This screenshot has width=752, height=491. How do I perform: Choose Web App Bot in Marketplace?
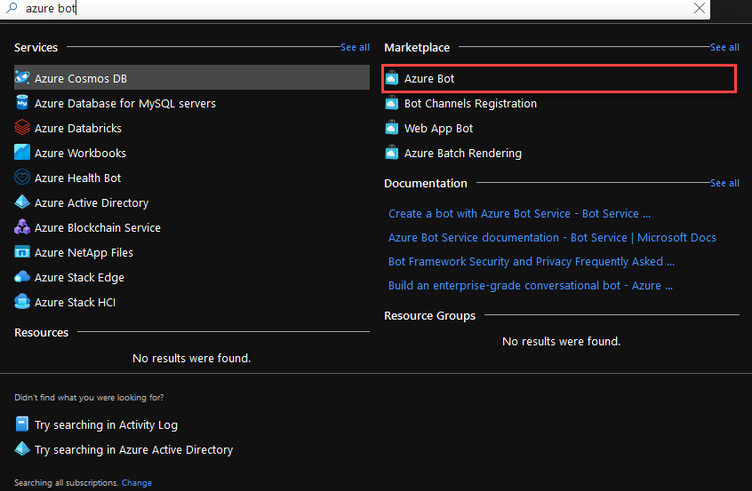438,129
